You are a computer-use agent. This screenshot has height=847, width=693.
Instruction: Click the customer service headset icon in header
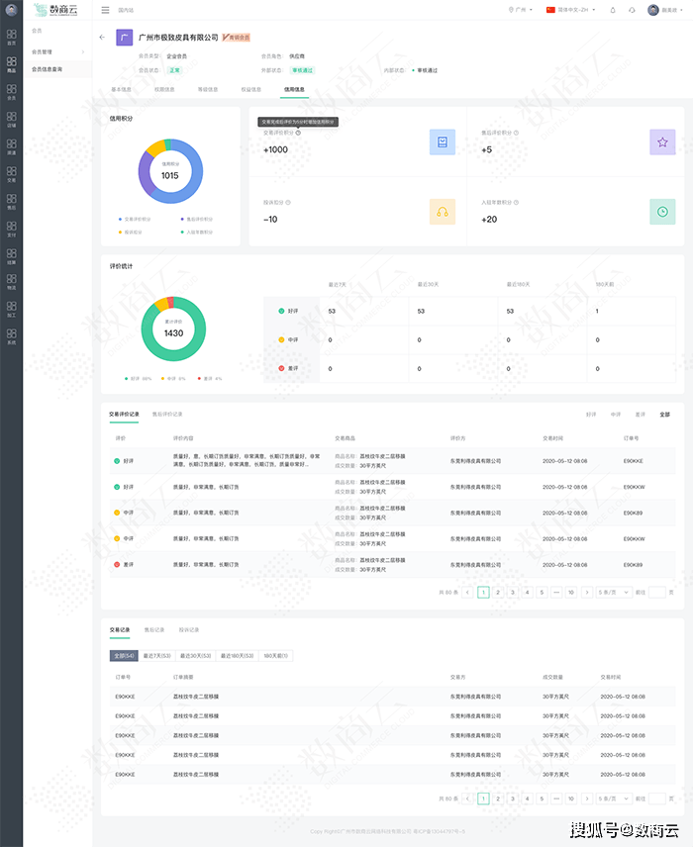coord(632,10)
